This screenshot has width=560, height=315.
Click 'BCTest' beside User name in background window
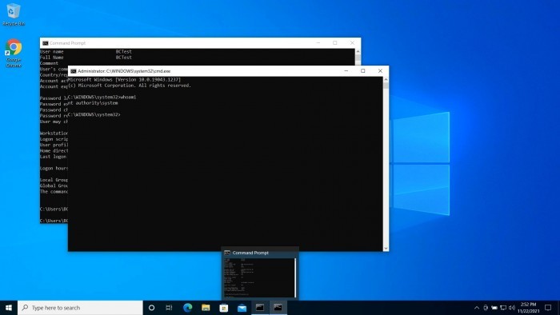[123, 51]
